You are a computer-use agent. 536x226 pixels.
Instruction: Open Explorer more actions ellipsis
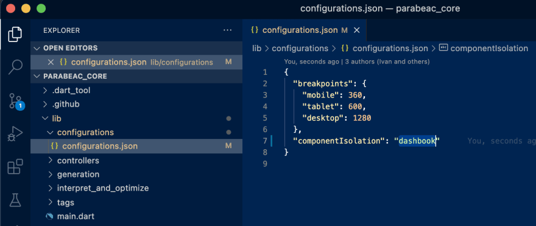pos(227,30)
